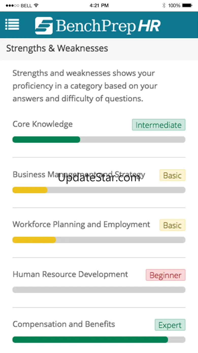
Task: Open the Core Knowledge category
Action: click(43, 124)
